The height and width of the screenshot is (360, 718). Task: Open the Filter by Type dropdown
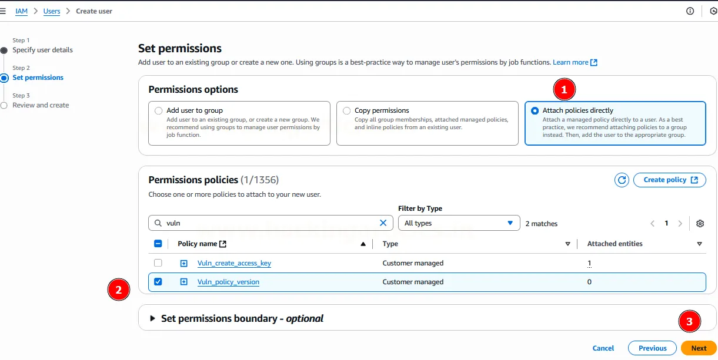(x=459, y=223)
